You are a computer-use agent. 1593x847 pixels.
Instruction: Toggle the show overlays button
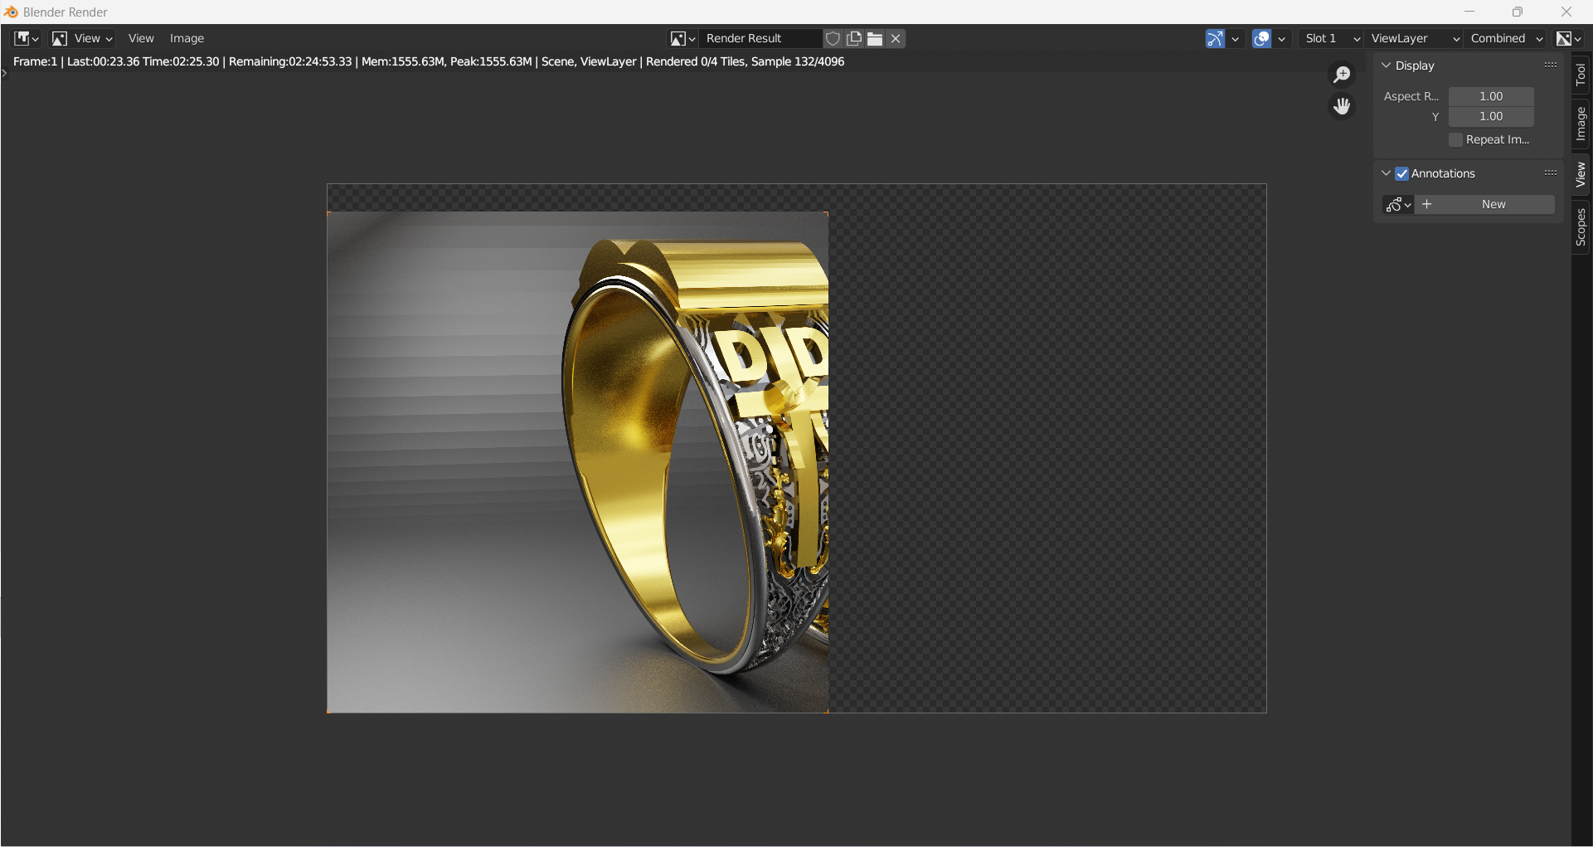(x=1261, y=38)
